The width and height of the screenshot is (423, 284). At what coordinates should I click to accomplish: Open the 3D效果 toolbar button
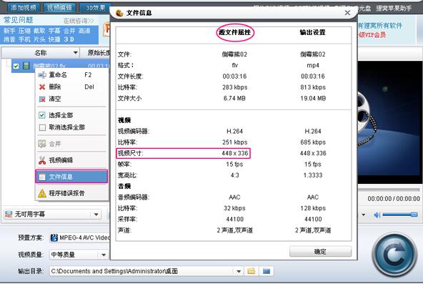click(96, 8)
